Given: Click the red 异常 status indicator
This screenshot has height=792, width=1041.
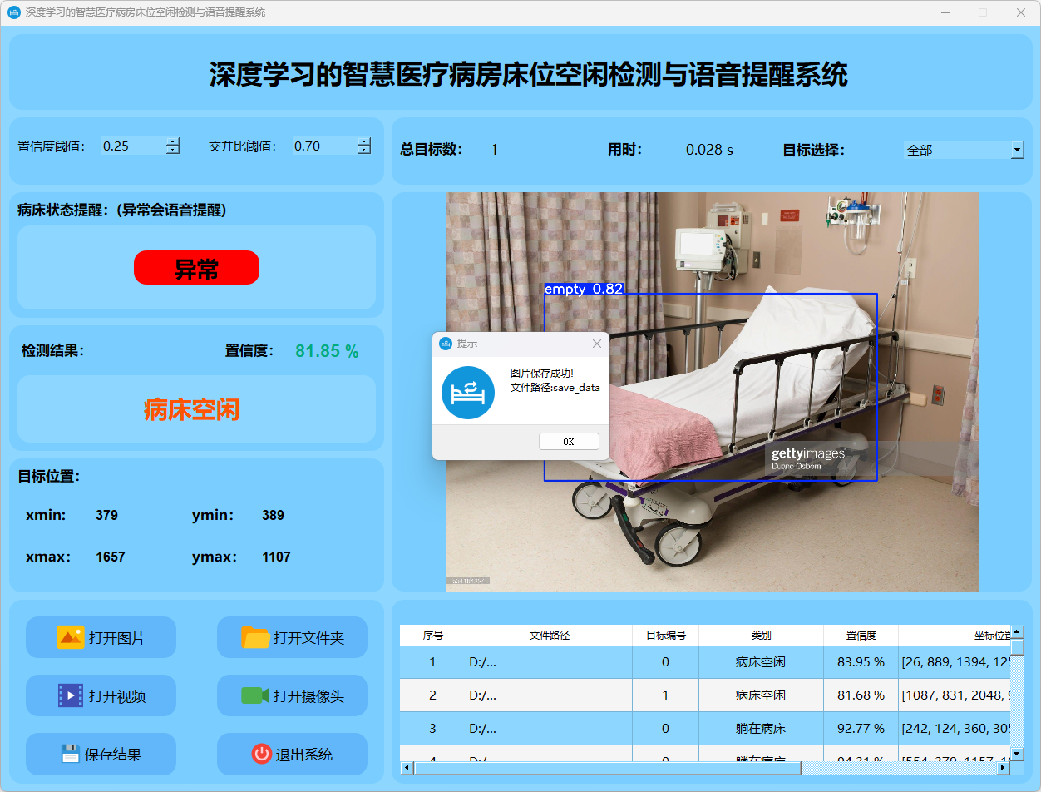Looking at the screenshot, I should [196, 268].
